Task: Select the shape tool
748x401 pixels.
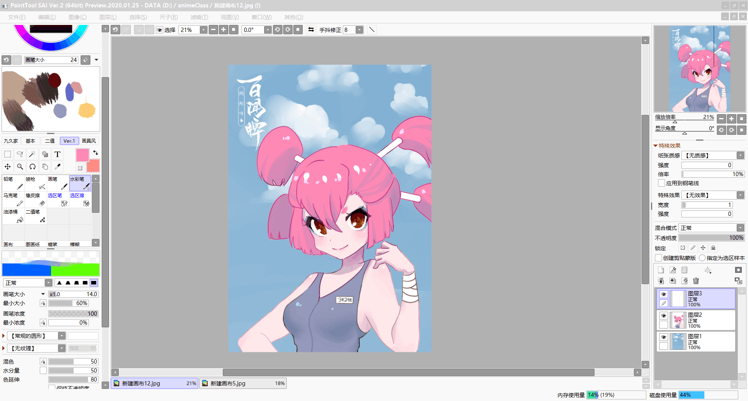Action: (x=45, y=154)
